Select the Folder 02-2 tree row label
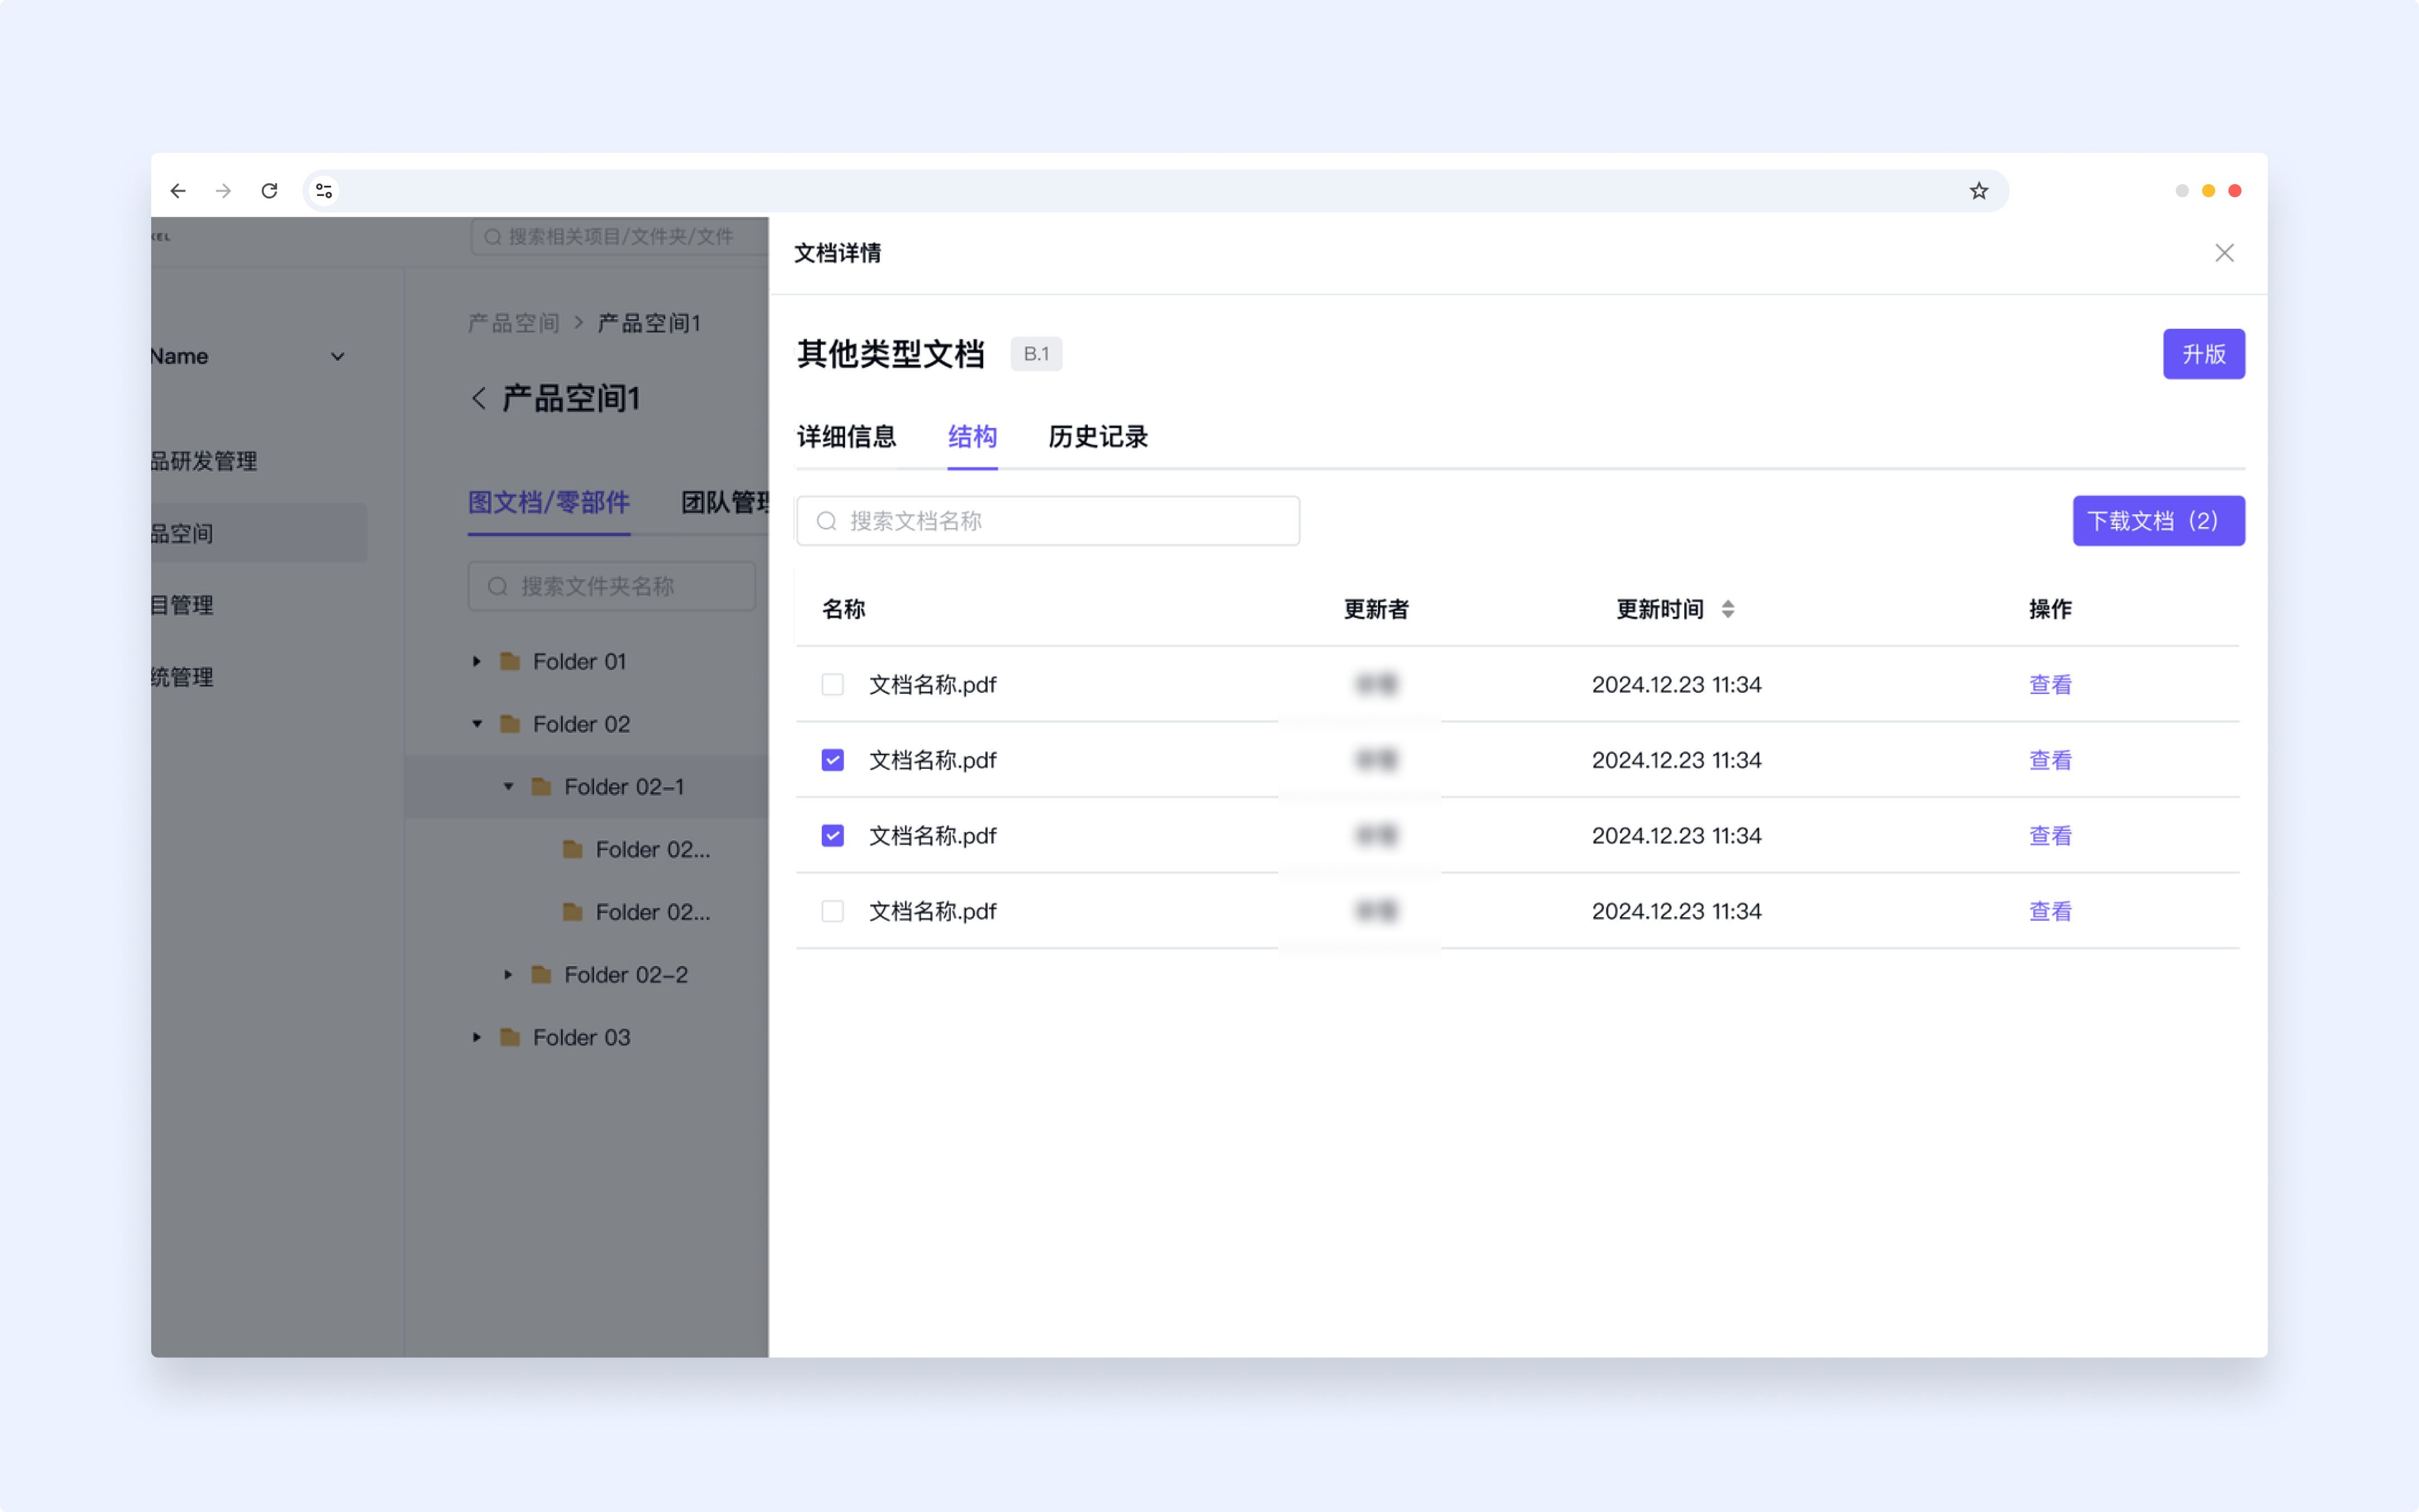 pyautogui.click(x=625, y=974)
